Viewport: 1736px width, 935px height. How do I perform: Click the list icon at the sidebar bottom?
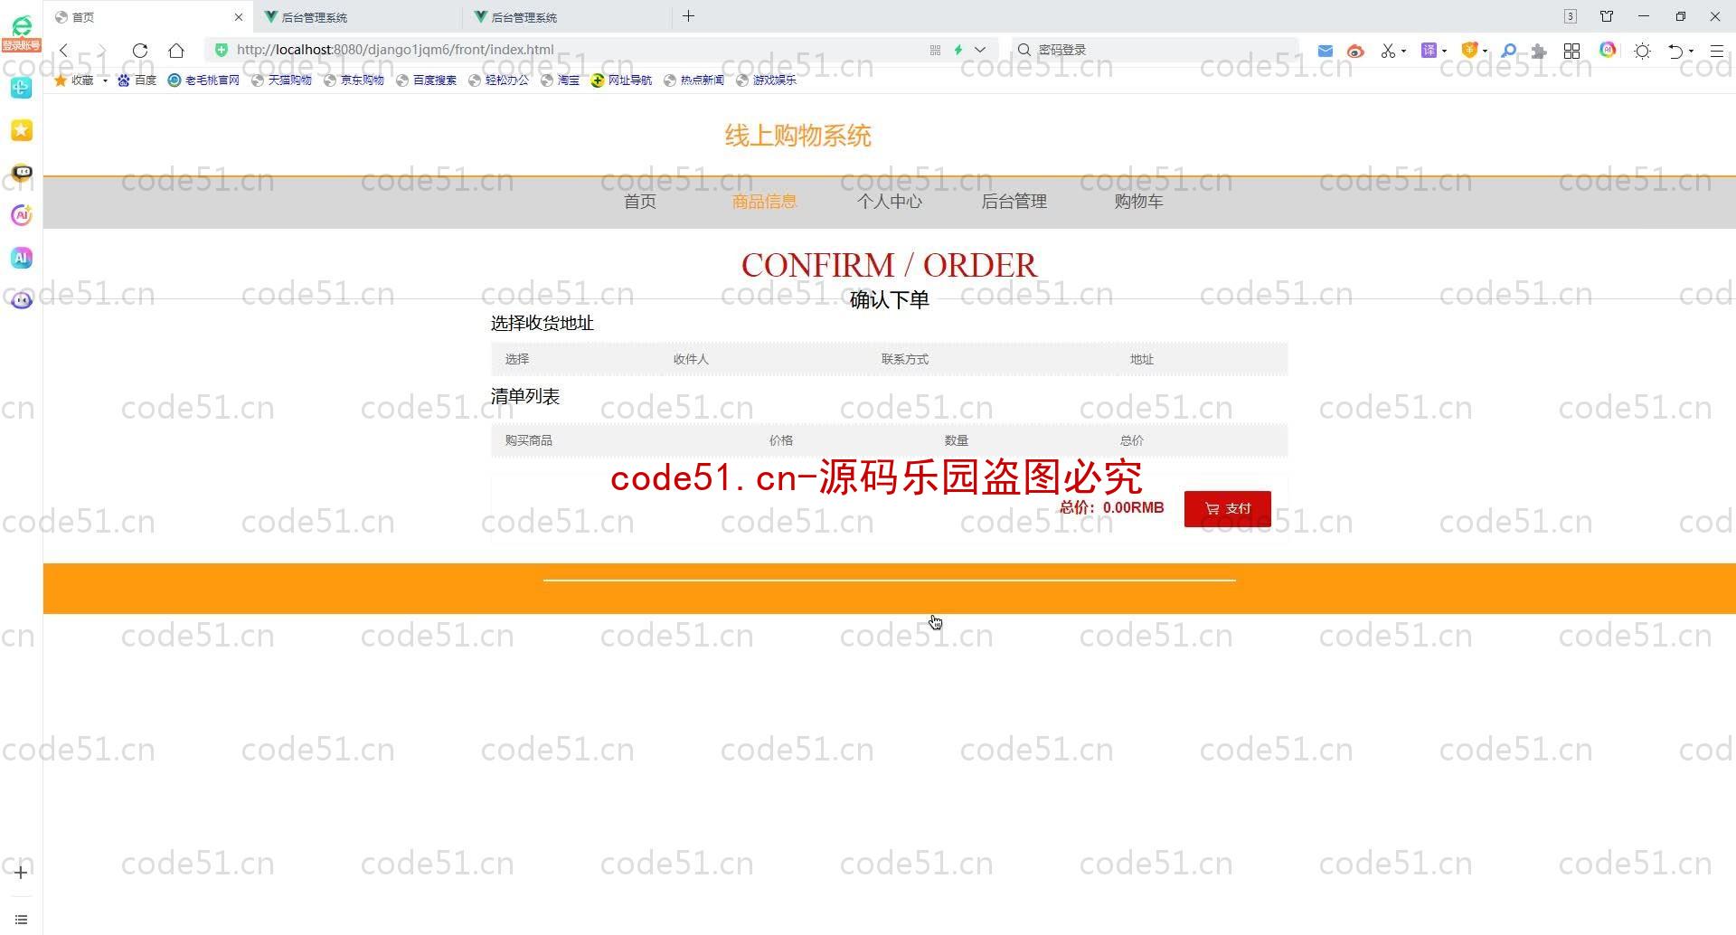point(21,920)
